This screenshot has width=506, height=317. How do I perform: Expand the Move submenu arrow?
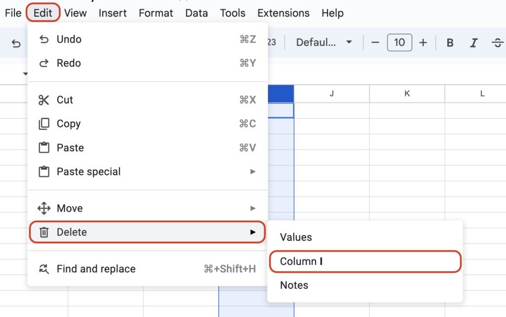(253, 208)
